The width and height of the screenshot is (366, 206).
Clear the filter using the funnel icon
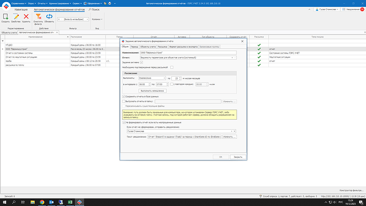38,16
